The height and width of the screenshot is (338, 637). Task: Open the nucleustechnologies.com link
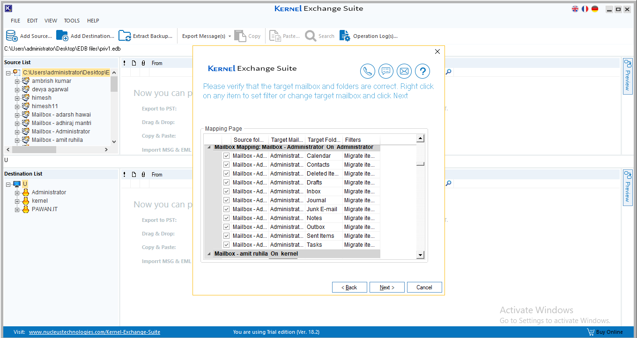coord(95,332)
